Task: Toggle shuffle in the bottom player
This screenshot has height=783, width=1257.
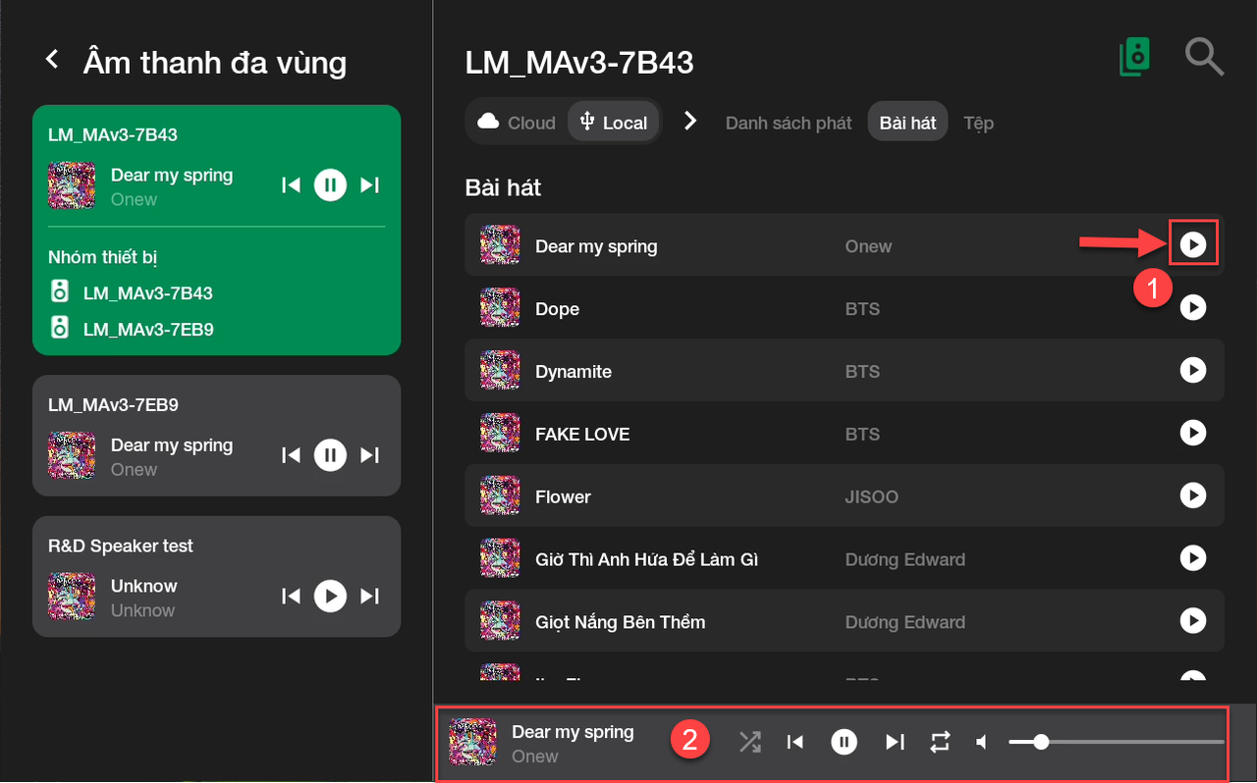Action: click(x=749, y=743)
